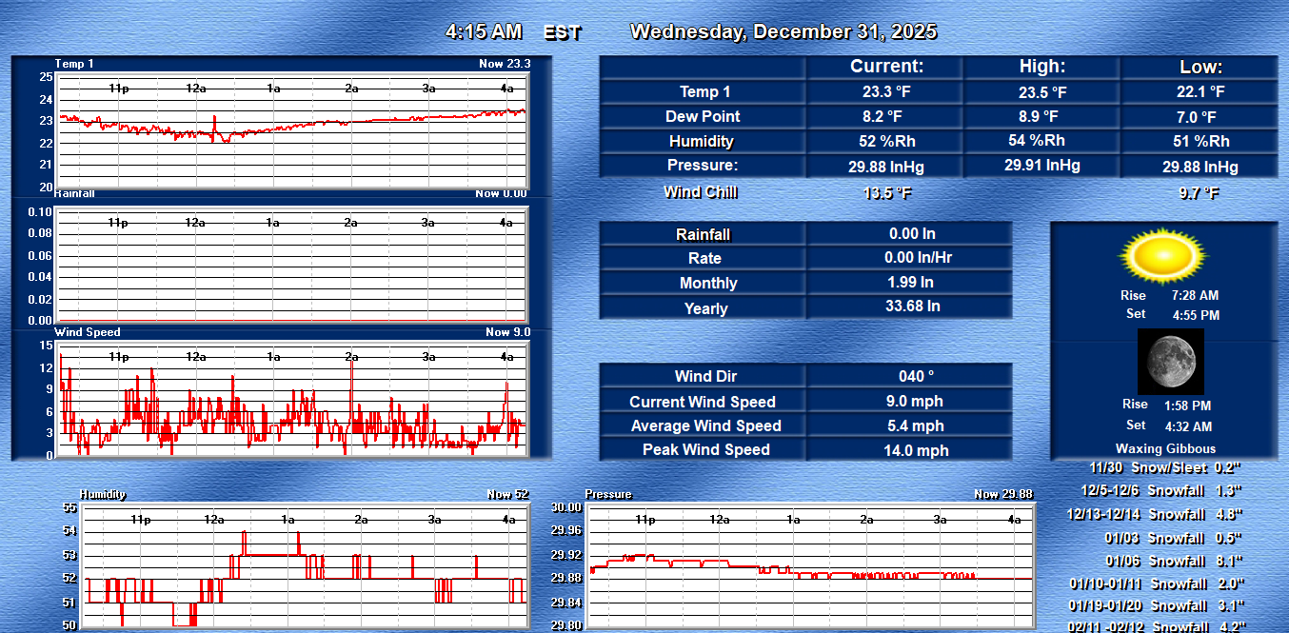Click the date Wednesday, December 31, 2025
This screenshot has width=1289, height=633.
click(783, 31)
